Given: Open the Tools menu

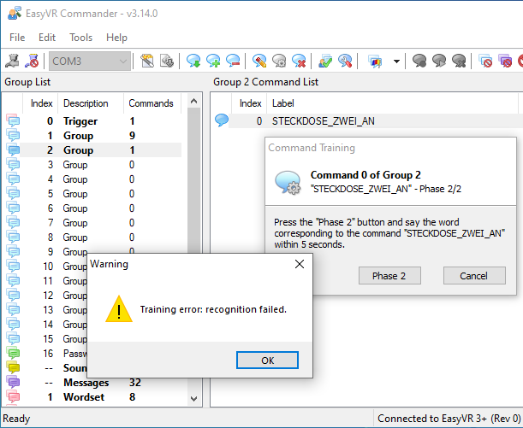Looking at the screenshot, I should pos(81,38).
